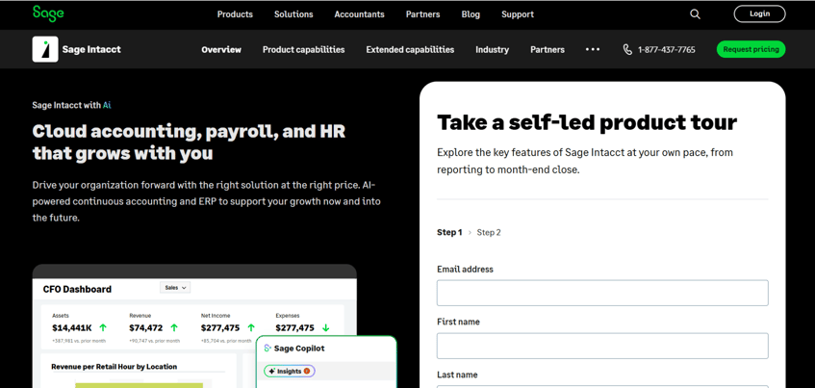The width and height of the screenshot is (815, 388).
Task: Click the Last name input field
Action: tap(602, 386)
